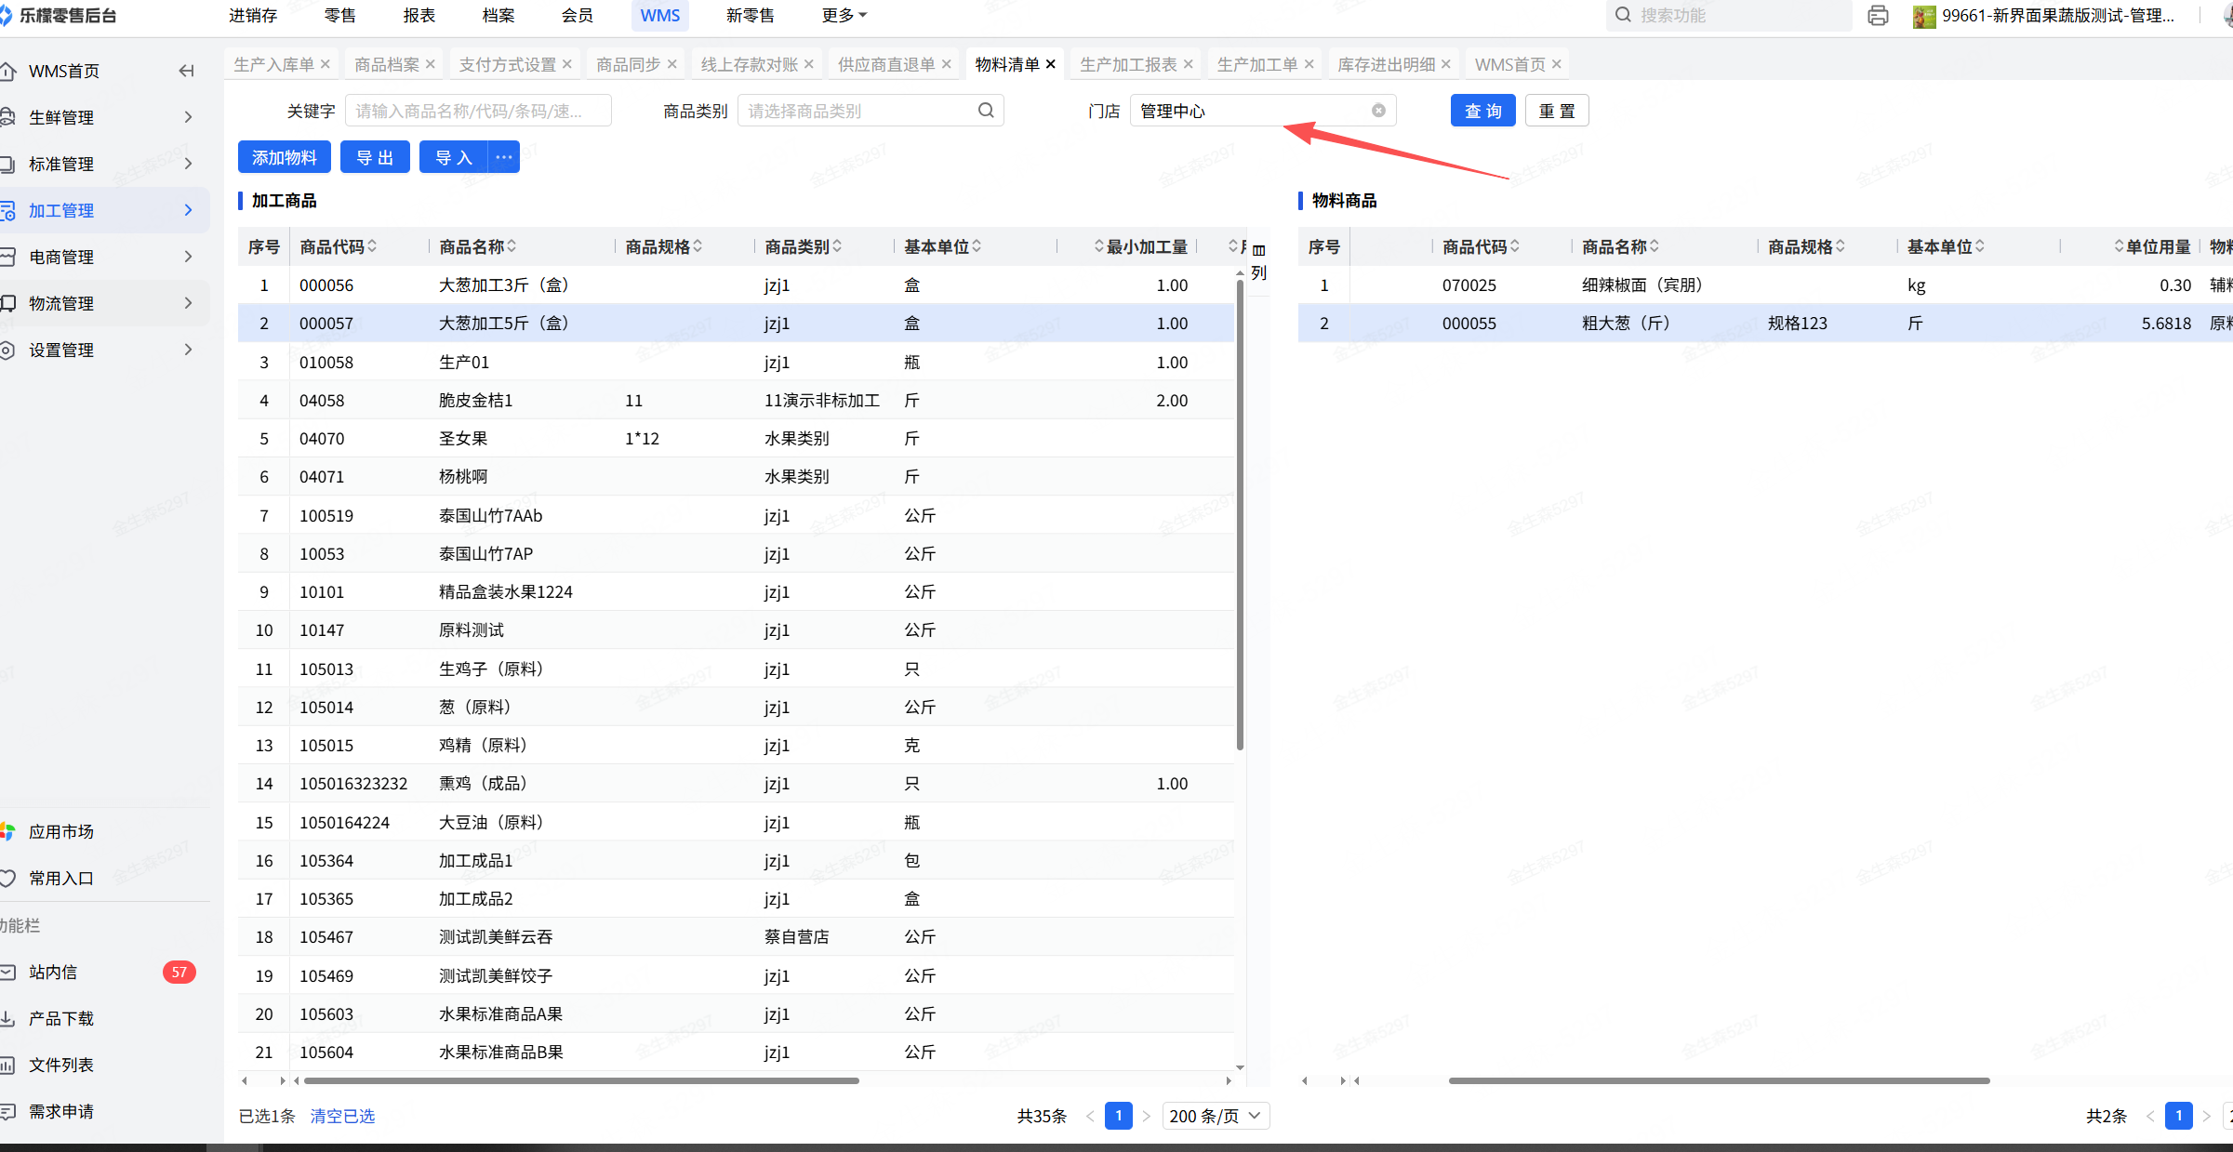Open the 报表 top menu
2233x1152 pixels.
point(419,16)
